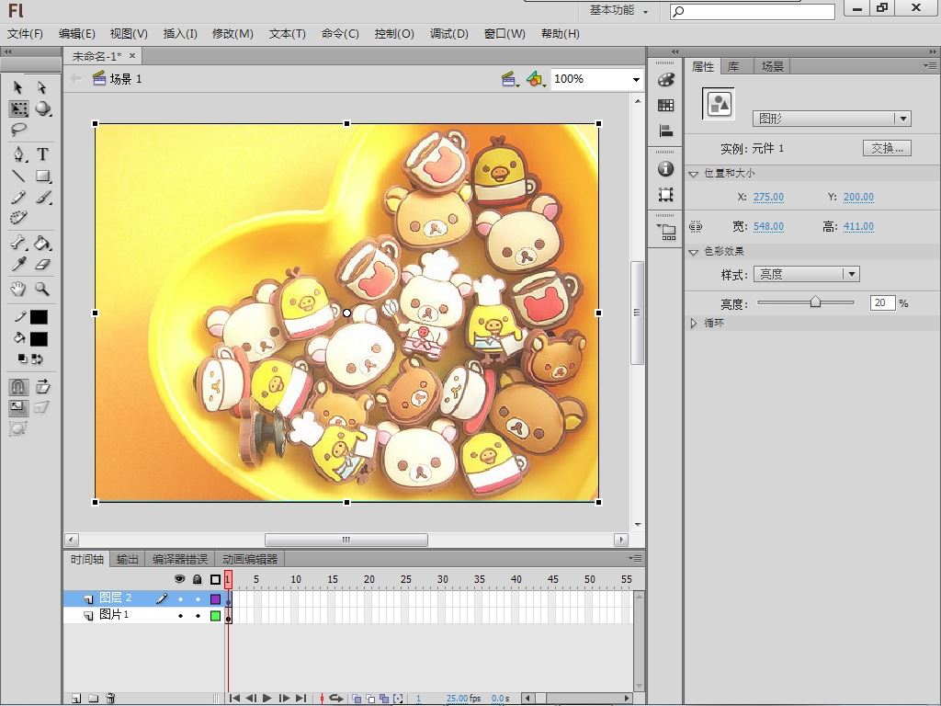Open the 修改(M) menu
Image resolution: width=941 pixels, height=706 pixels.
[x=232, y=34]
